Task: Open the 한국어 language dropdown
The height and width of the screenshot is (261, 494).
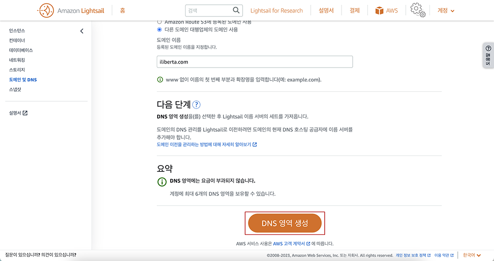Action: pos(472,255)
